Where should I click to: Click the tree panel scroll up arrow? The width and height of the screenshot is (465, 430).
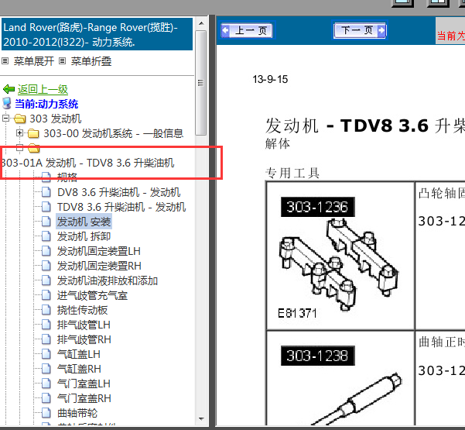(201, 23)
